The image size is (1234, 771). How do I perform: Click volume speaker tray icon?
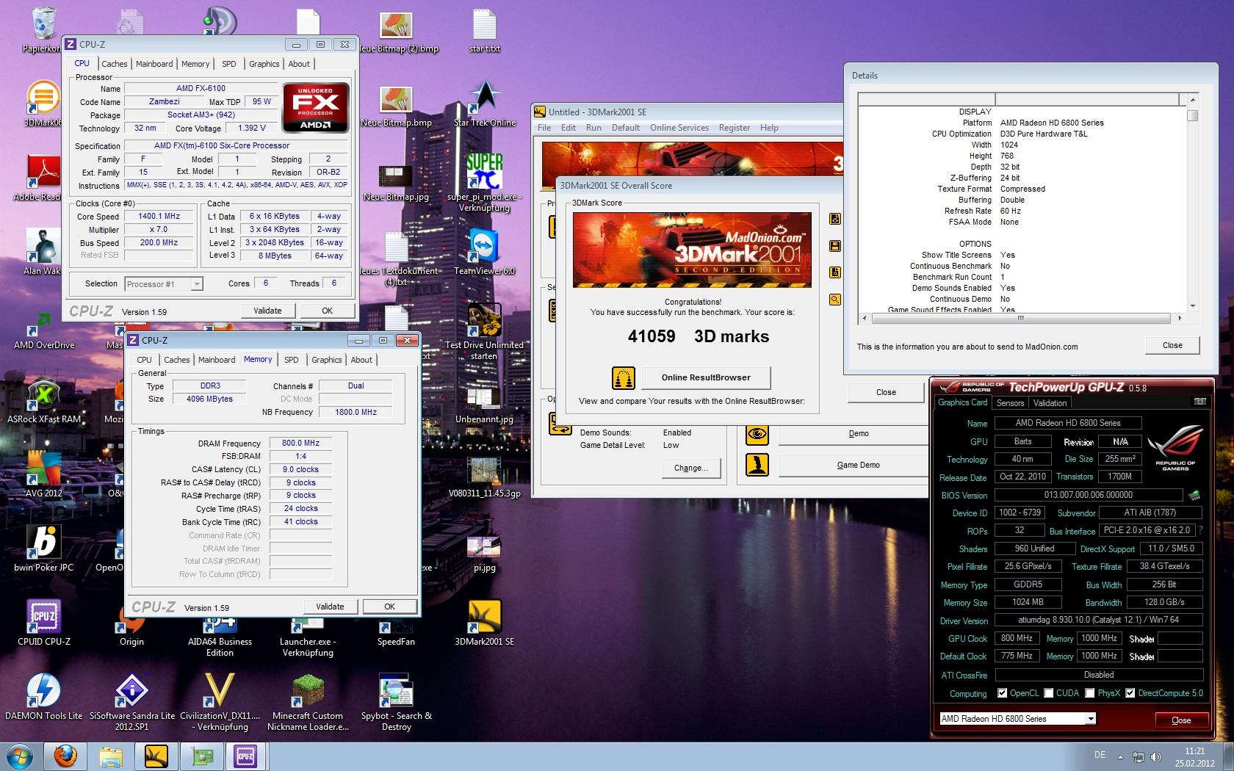point(1156,756)
